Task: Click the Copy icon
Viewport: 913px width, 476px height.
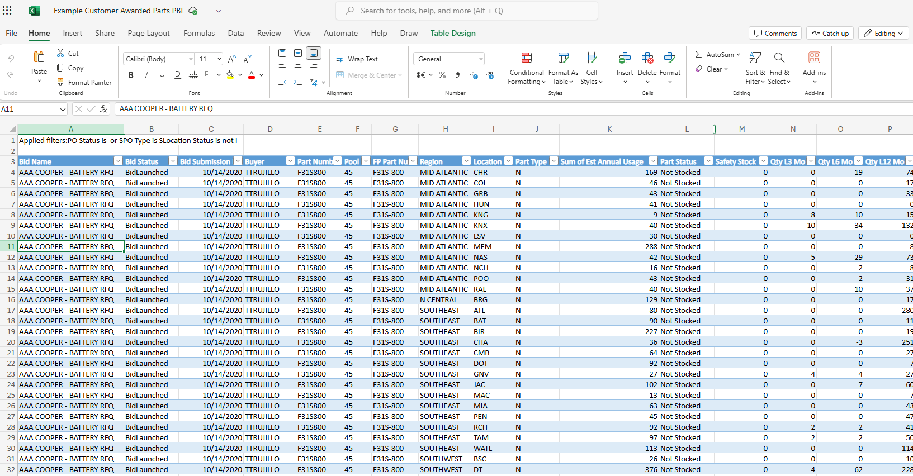Action: pos(60,68)
